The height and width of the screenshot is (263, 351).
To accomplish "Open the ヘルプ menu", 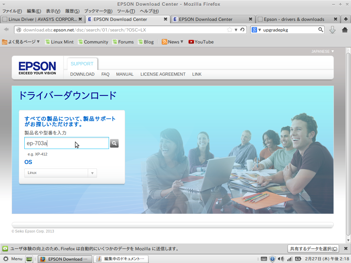I will coord(149,11).
